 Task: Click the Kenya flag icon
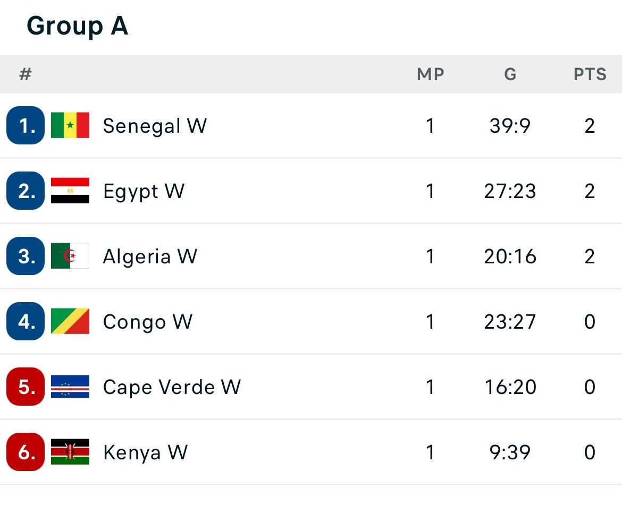coord(70,452)
